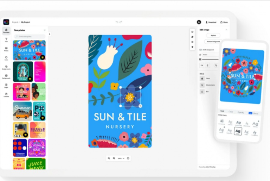
Task: Click the Remove background button
Action: pos(213,42)
